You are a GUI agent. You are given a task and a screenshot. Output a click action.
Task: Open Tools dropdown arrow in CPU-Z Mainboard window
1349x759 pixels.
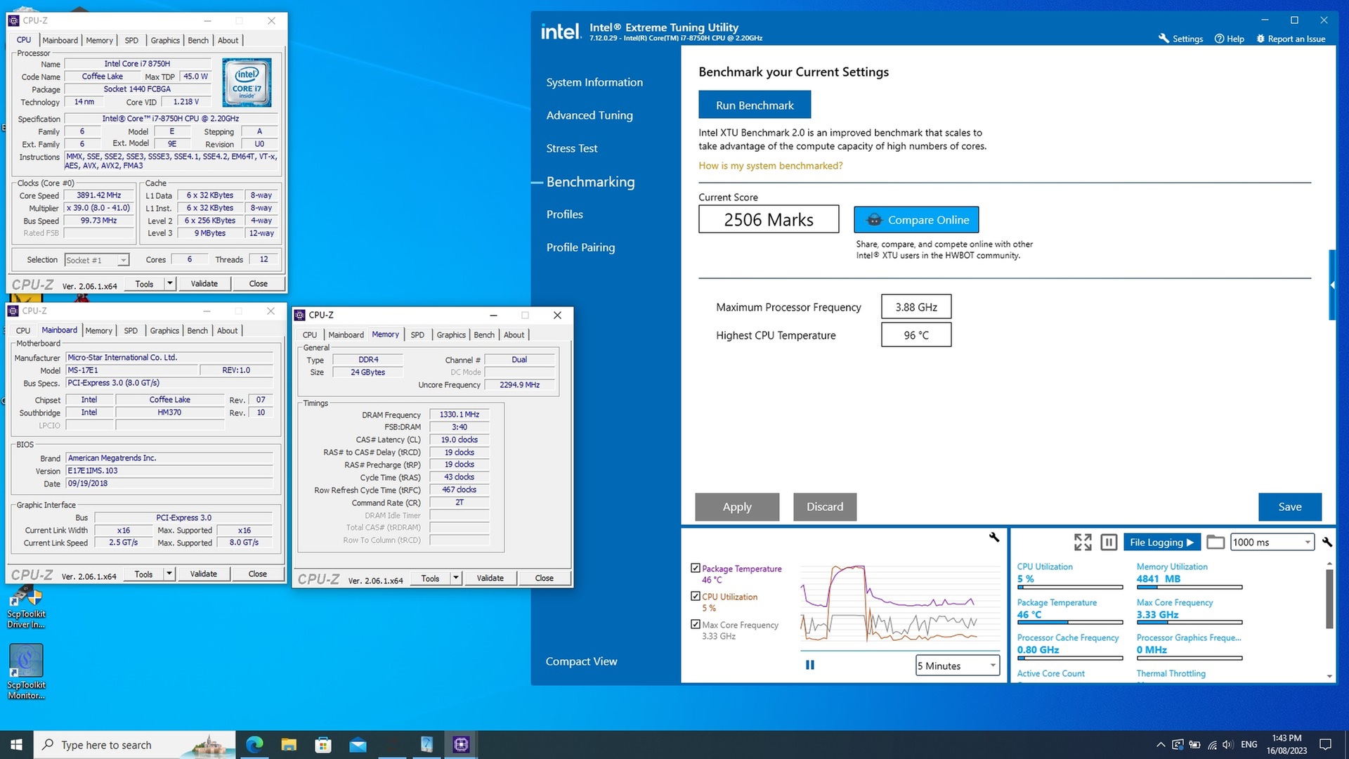pyautogui.click(x=169, y=573)
